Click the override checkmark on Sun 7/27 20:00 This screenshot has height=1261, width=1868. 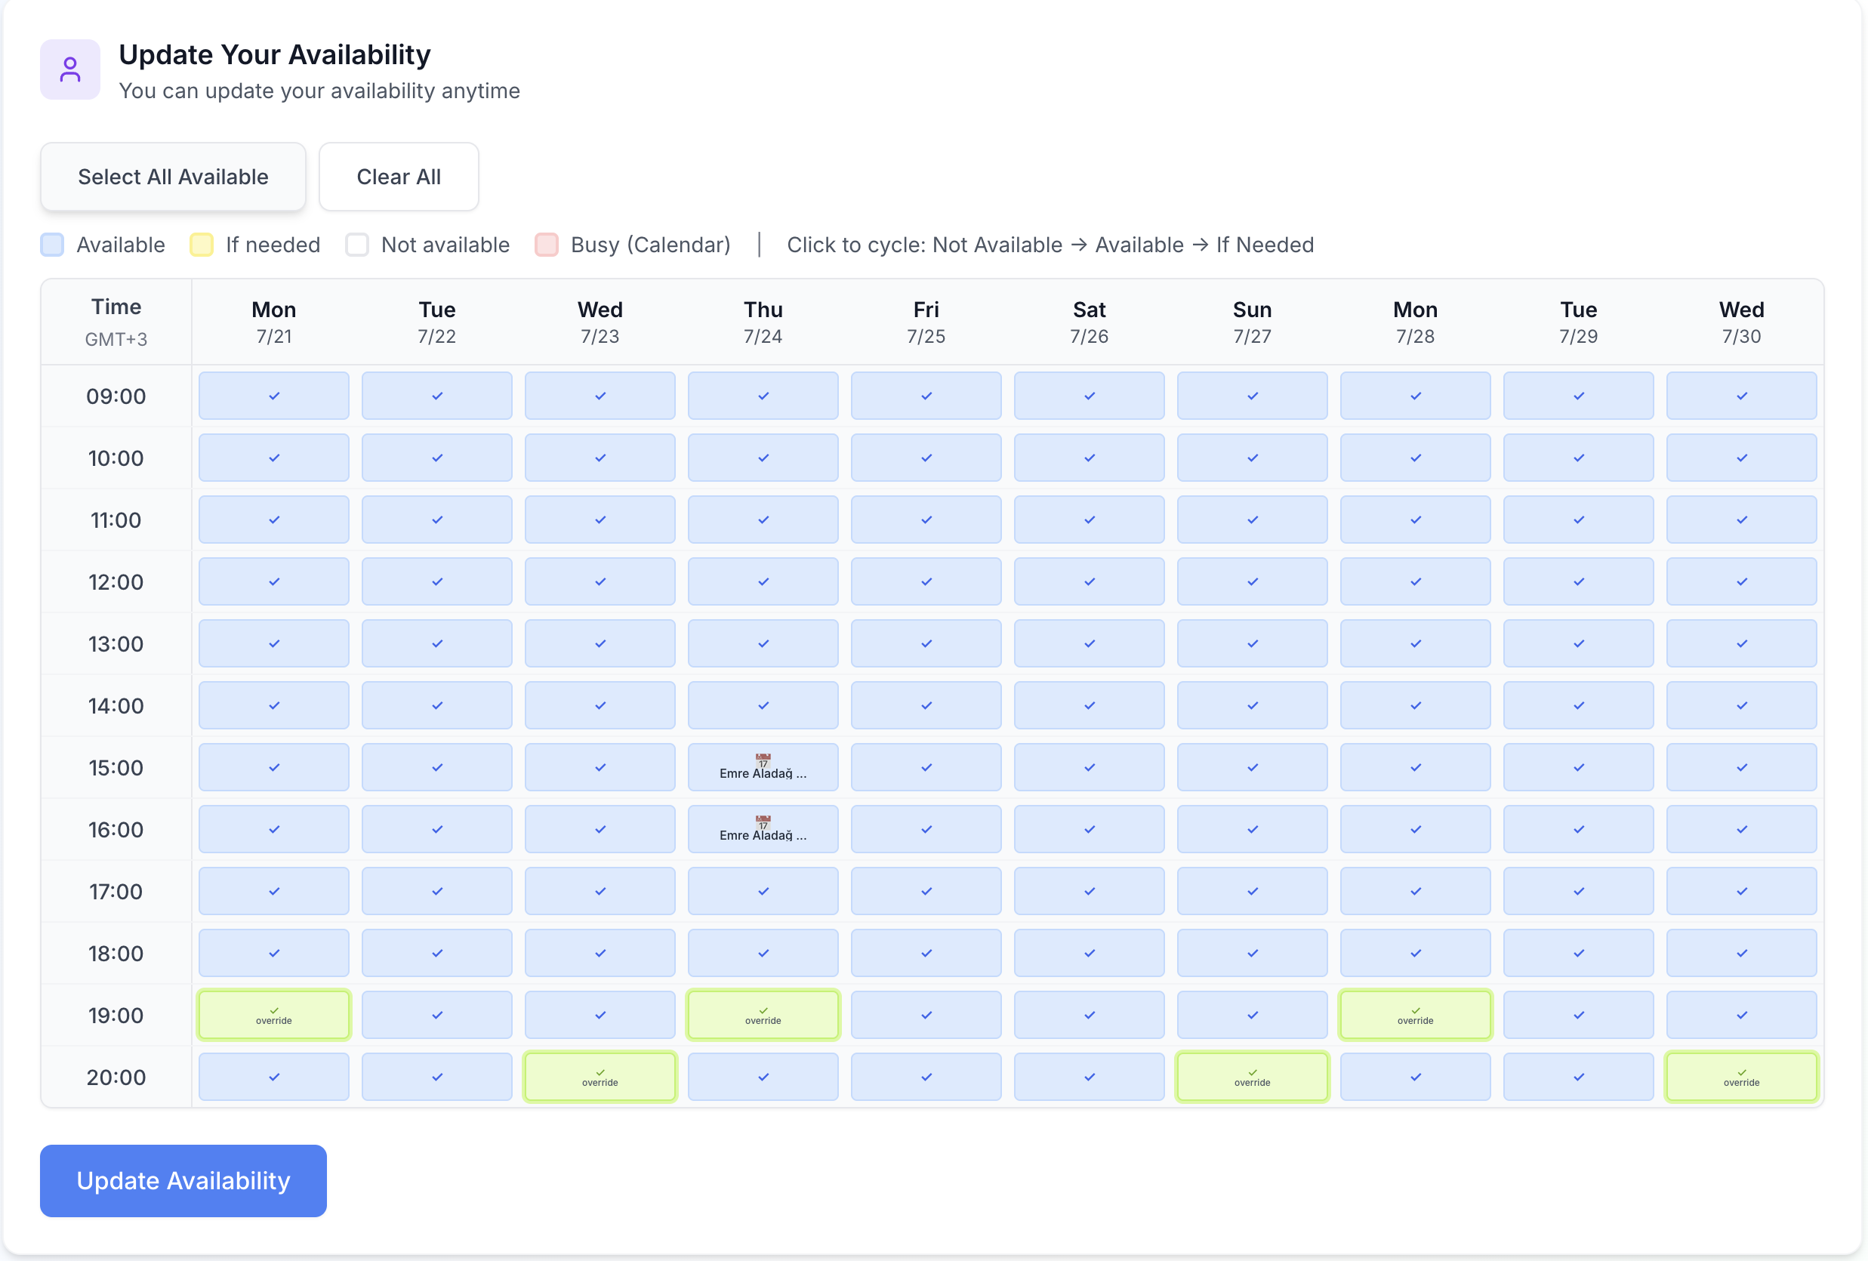(x=1253, y=1072)
